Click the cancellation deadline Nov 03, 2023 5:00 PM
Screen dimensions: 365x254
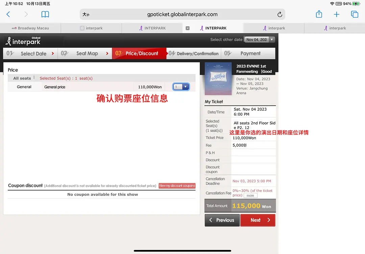252,181
